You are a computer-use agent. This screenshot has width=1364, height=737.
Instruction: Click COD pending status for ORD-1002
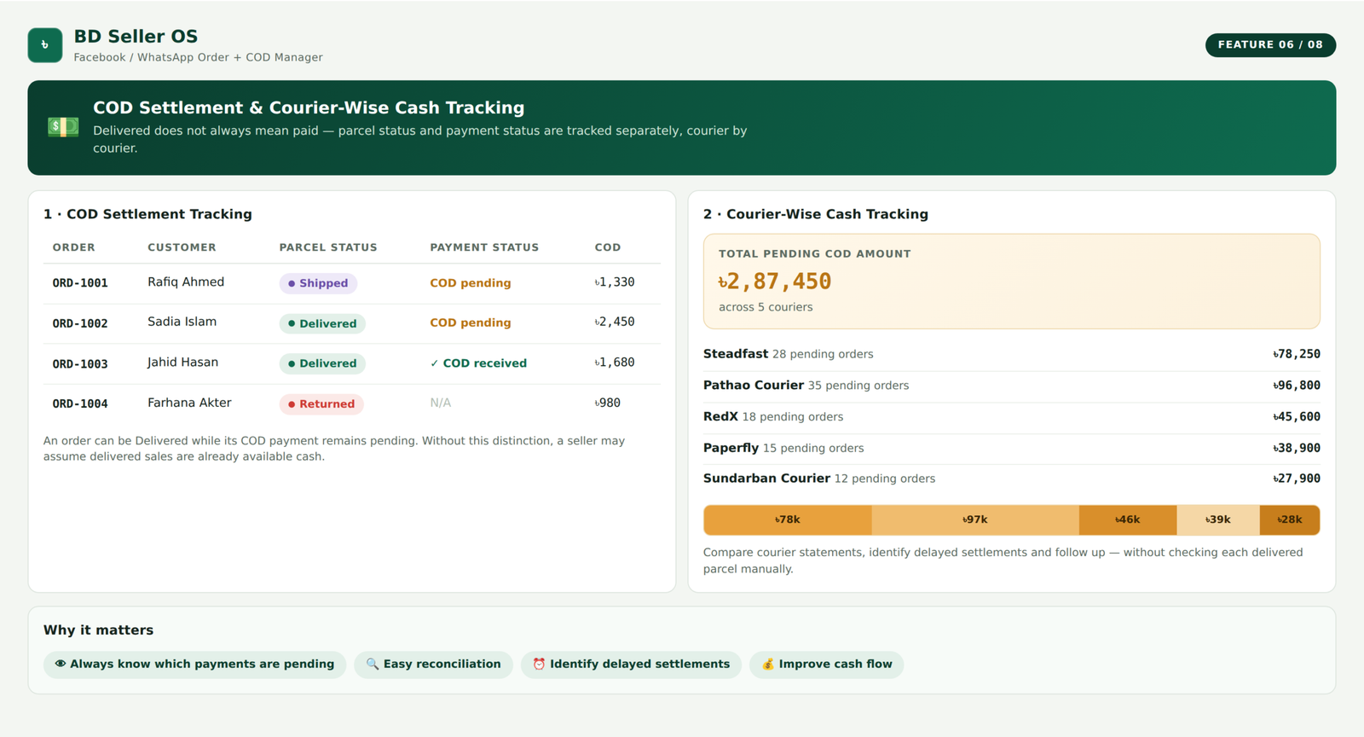click(x=471, y=322)
